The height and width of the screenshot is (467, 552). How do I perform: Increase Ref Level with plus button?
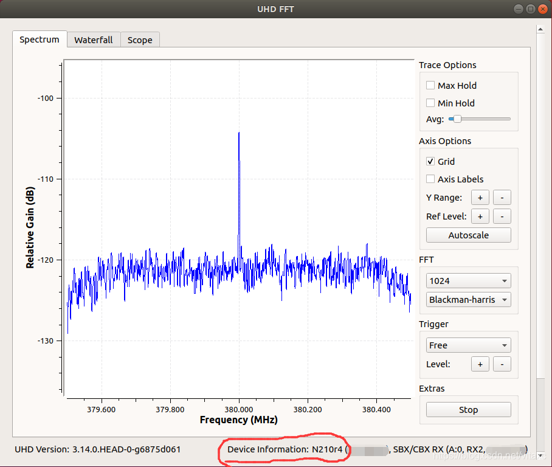click(x=480, y=216)
